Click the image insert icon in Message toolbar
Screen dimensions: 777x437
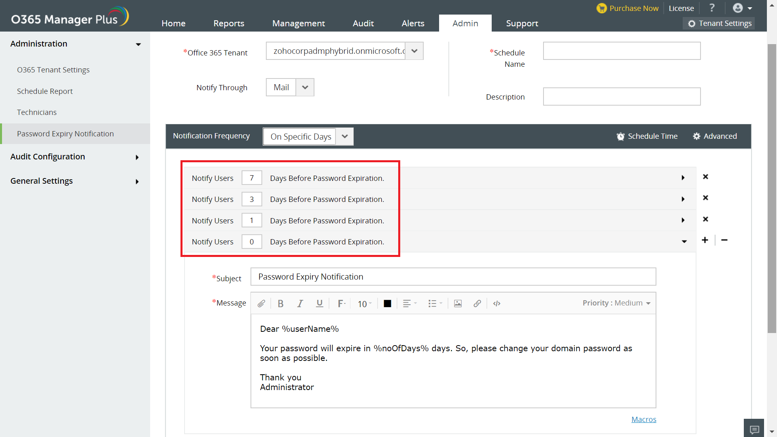(458, 303)
